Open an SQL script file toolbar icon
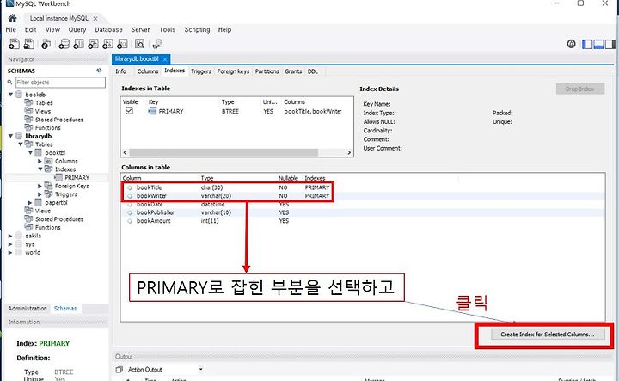This screenshot has height=381, width=619. (29, 44)
